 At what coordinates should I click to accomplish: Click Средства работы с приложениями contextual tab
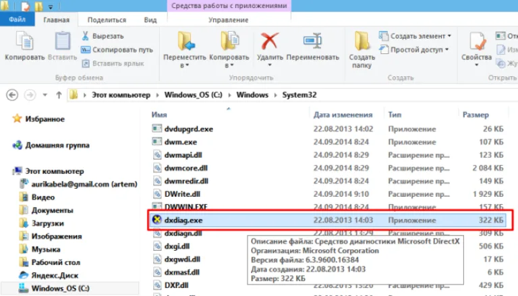(x=229, y=5)
